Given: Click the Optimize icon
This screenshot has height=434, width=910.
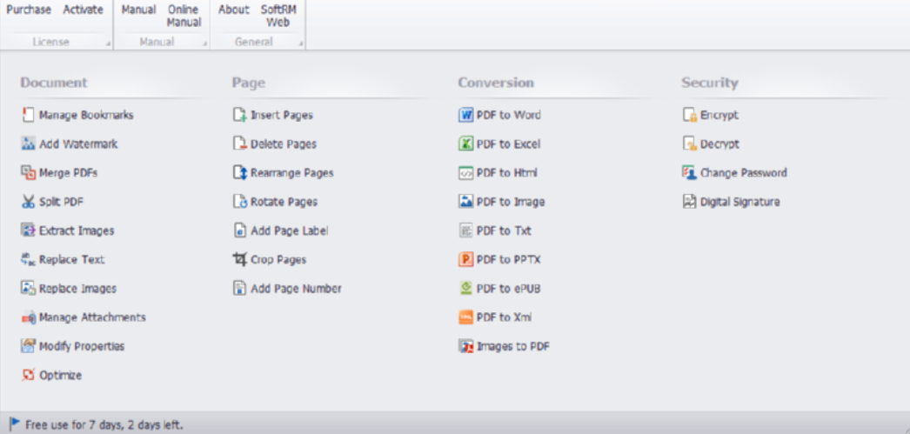Looking at the screenshot, I should (x=28, y=375).
